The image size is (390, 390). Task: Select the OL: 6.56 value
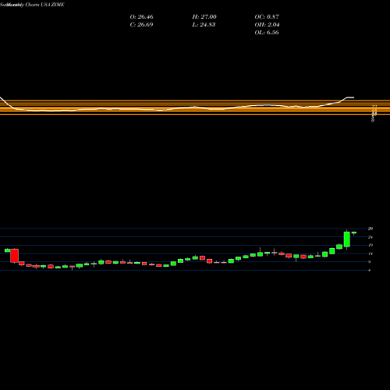267,33
